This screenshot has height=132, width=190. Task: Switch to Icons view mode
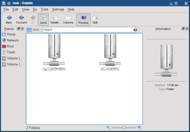pos(43,19)
